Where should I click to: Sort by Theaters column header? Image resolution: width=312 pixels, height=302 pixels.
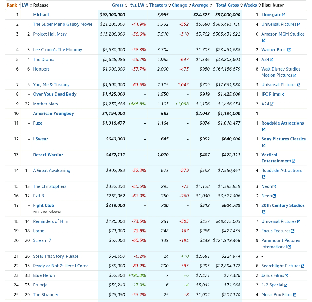click(158, 5)
